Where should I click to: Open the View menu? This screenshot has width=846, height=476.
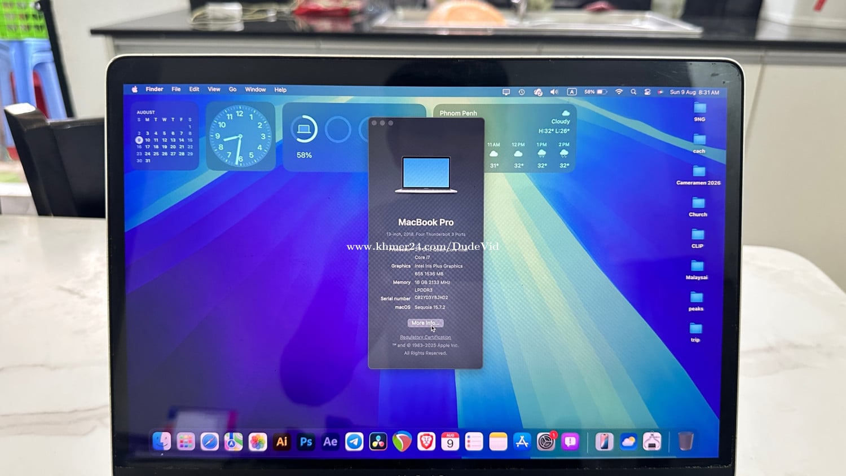(x=214, y=89)
